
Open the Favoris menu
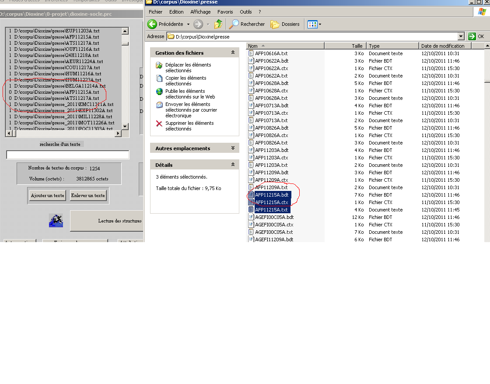tap(225, 12)
